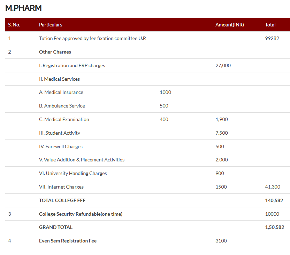Screen dimensions: 290x255
Task: Click the 1000 medical insurance value
Action: pyautogui.click(x=165, y=92)
